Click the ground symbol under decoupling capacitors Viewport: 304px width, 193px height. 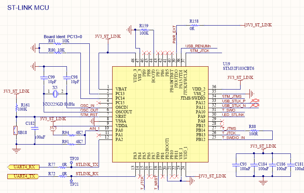[x=263, y=182]
